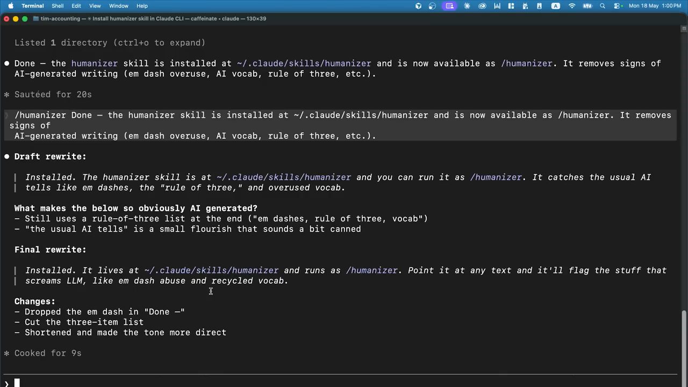Image resolution: width=688 pixels, height=387 pixels.
Task: Click the robot-shaped menu bar icon
Action: click(526, 6)
